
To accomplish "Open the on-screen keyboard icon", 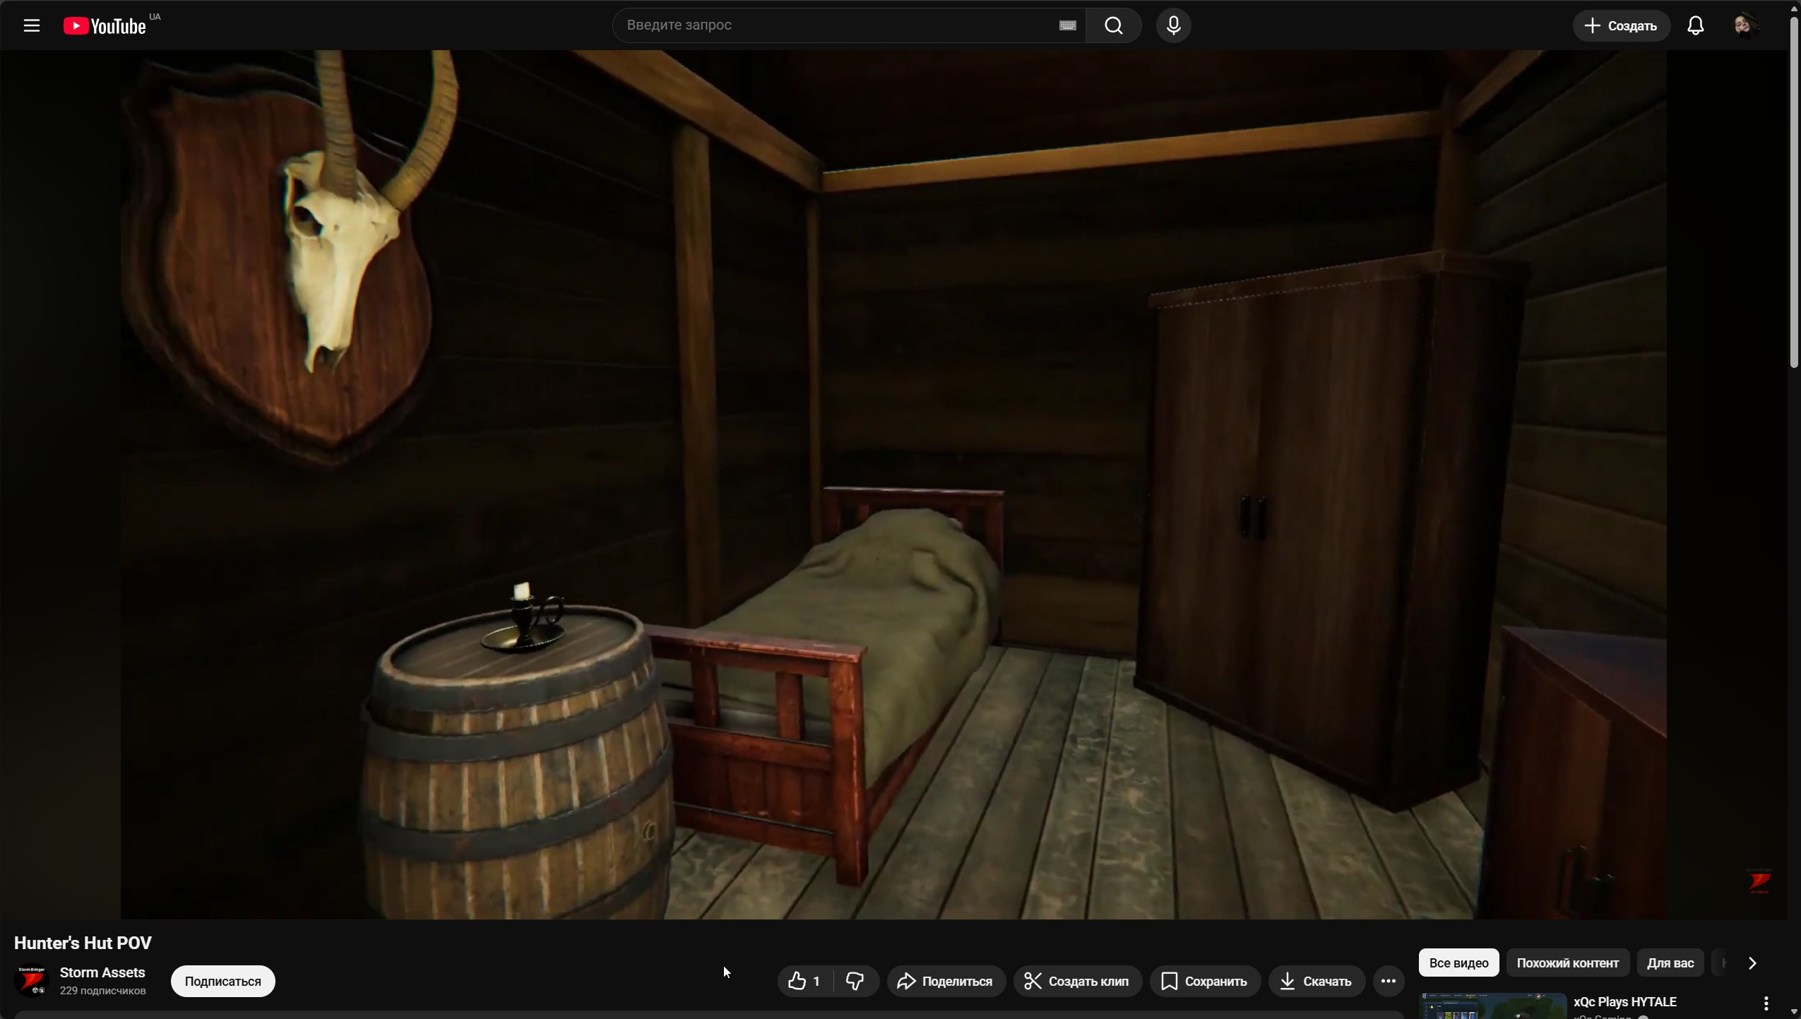I will pos(1067,25).
